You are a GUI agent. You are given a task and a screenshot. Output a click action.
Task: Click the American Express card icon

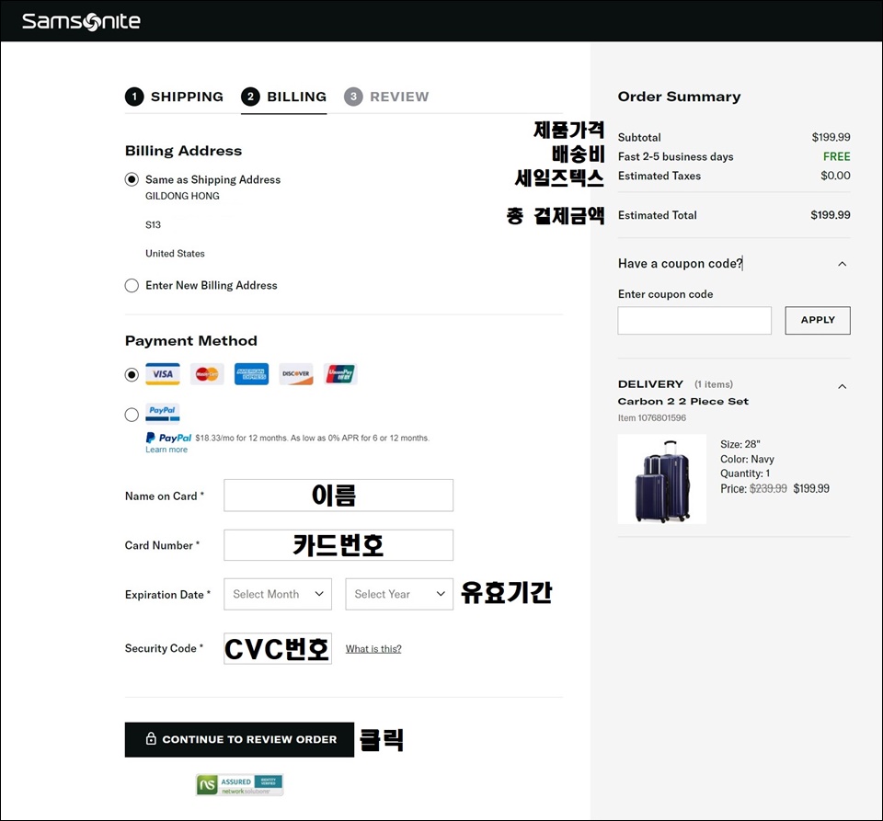coord(251,374)
